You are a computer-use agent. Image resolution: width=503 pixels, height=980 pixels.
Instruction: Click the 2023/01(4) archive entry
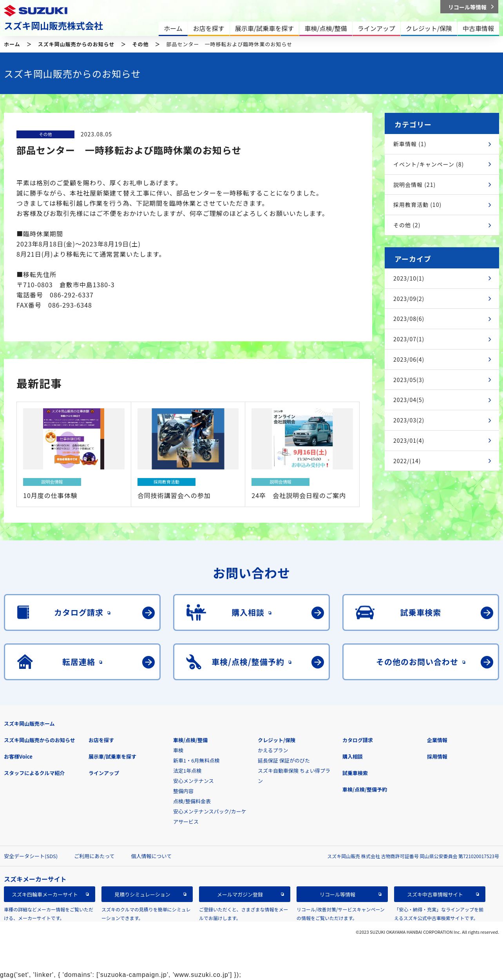click(442, 441)
